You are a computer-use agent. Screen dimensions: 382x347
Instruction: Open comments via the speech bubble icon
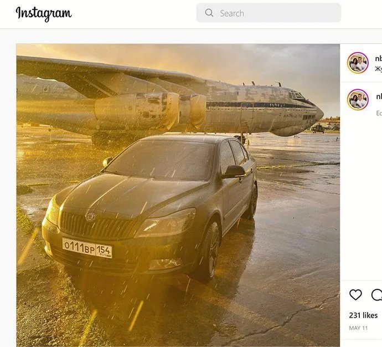tap(376, 295)
